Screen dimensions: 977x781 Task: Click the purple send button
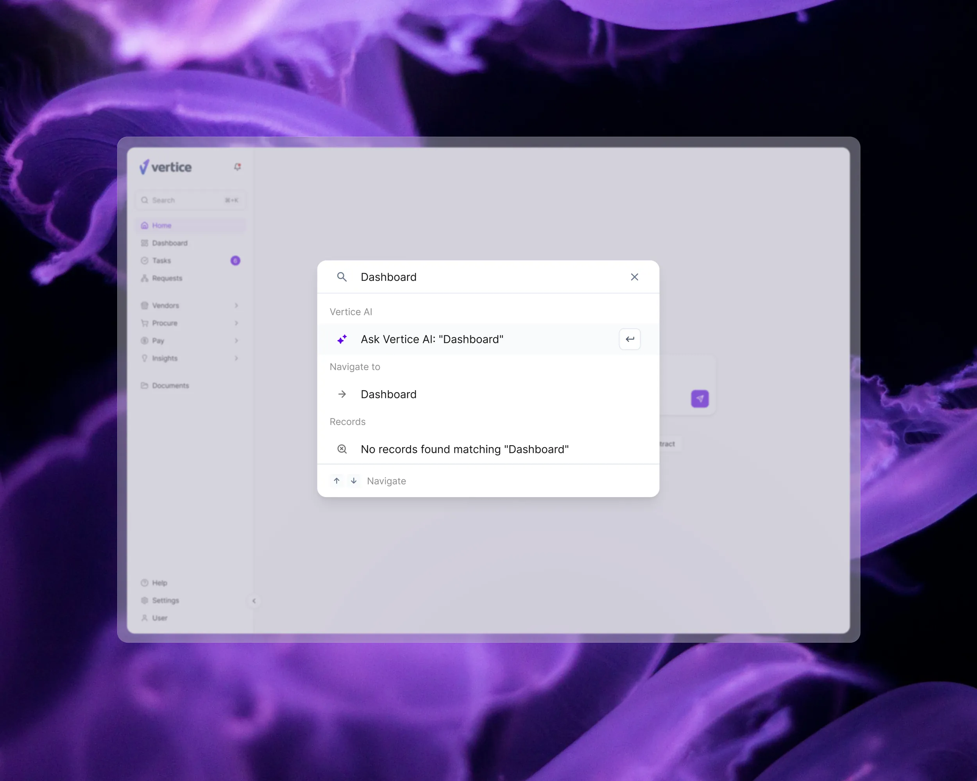700,399
